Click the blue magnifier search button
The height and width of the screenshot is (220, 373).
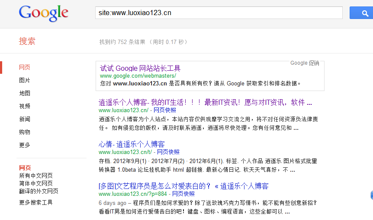pos(362,13)
